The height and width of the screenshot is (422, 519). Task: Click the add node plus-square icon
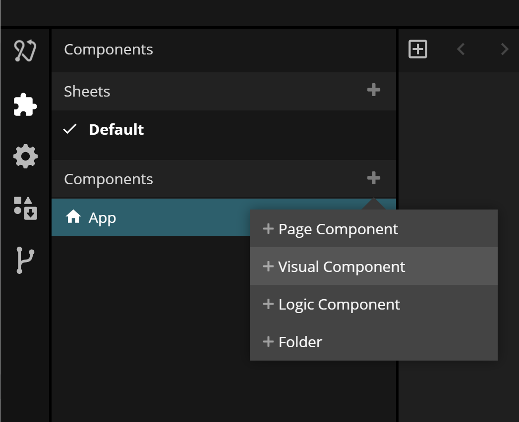tap(417, 49)
